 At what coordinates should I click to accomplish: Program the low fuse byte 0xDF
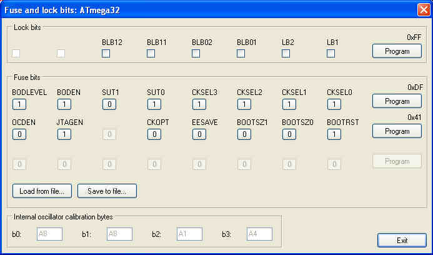tap(397, 101)
